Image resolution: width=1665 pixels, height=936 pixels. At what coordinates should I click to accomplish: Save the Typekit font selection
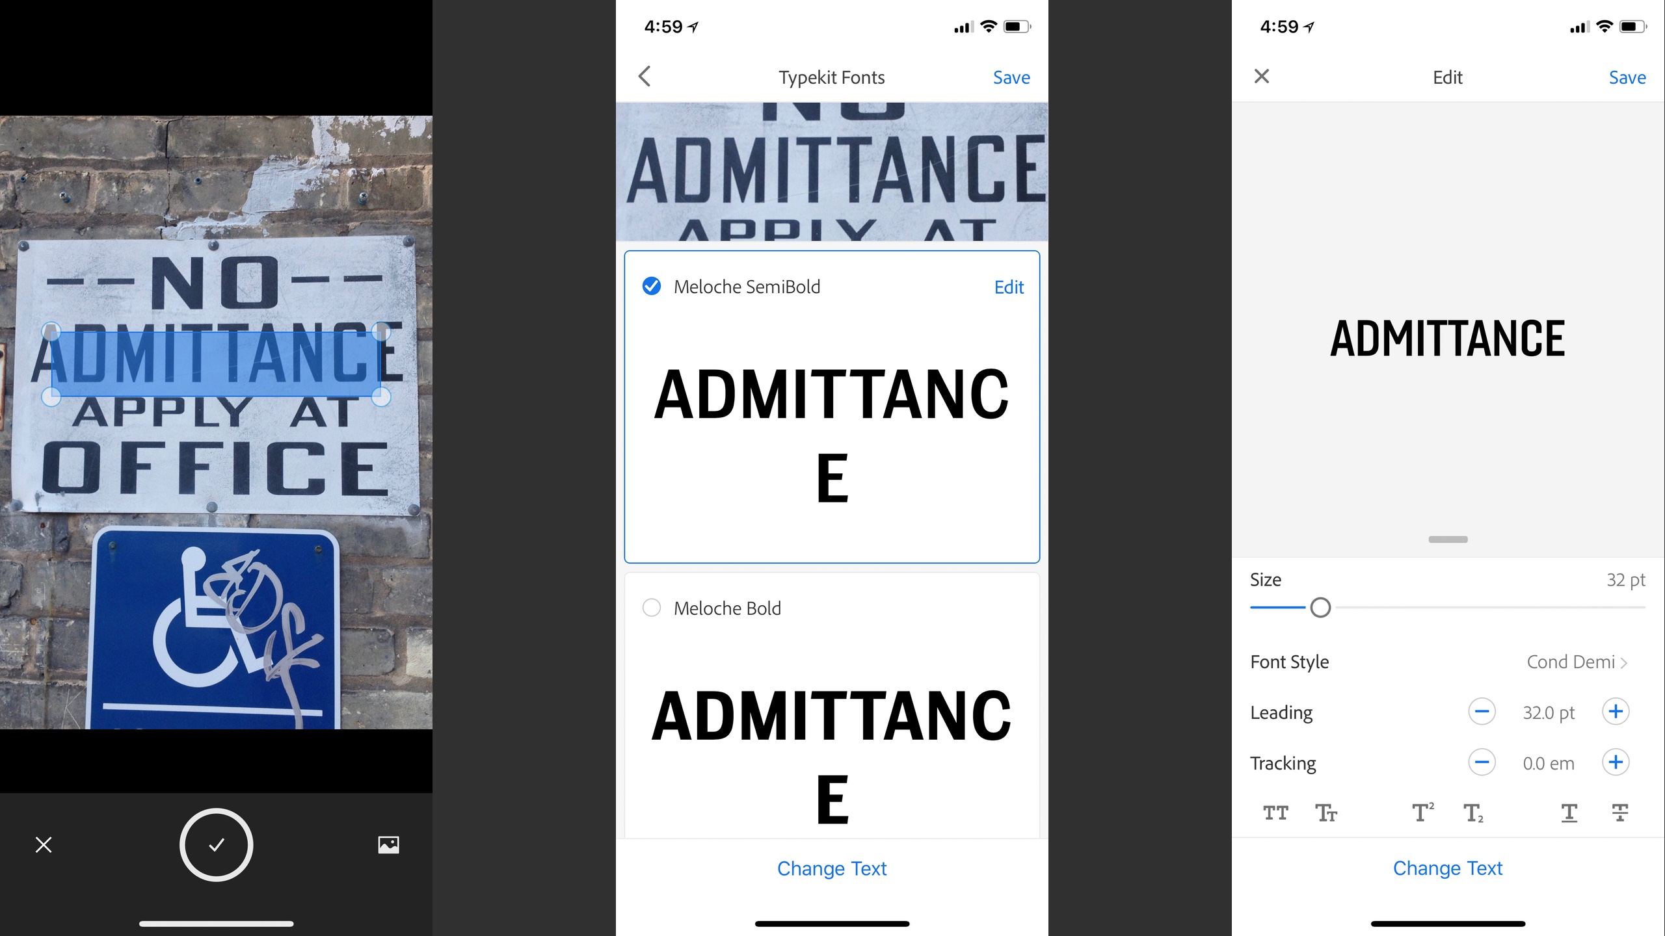pos(1011,77)
